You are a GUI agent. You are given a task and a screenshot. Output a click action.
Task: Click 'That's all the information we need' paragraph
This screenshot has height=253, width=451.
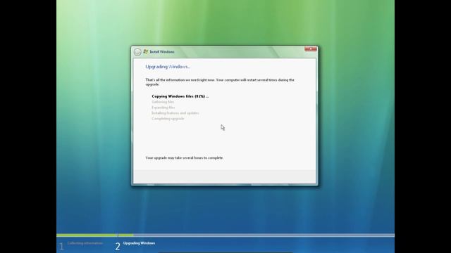220,82
